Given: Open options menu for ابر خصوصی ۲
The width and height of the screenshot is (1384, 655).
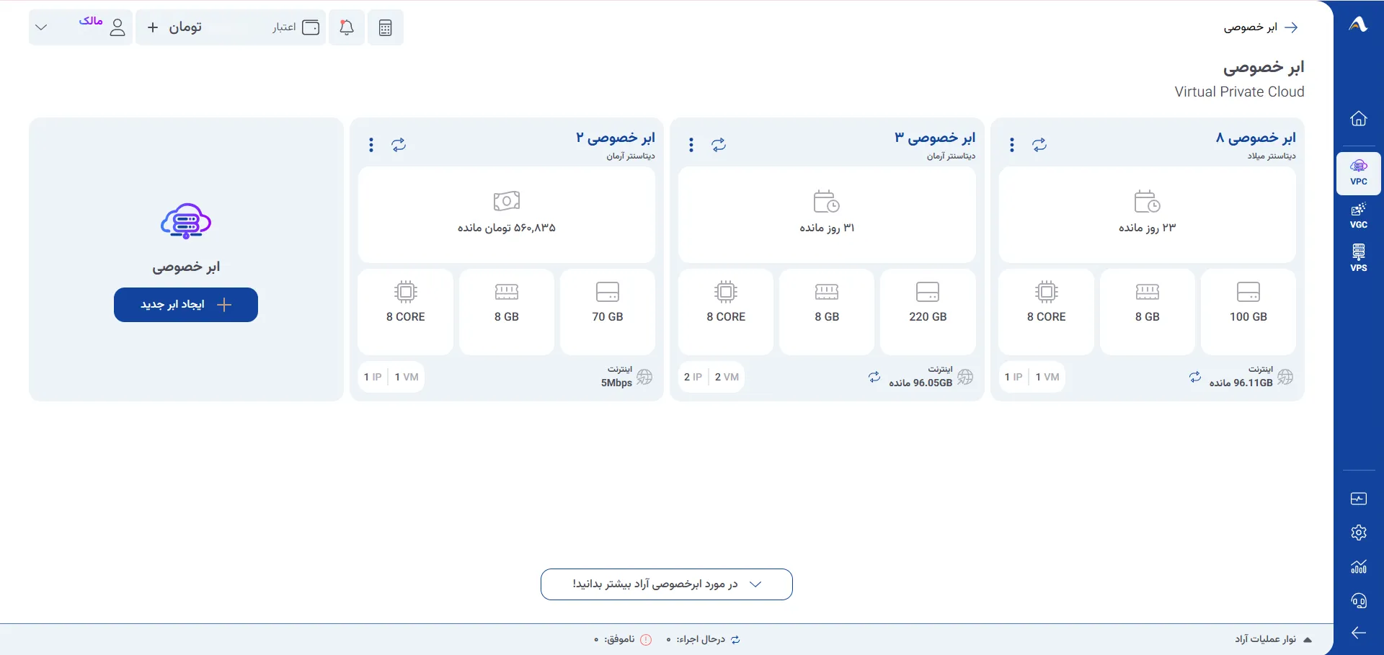Looking at the screenshot, I should (371, 145).
